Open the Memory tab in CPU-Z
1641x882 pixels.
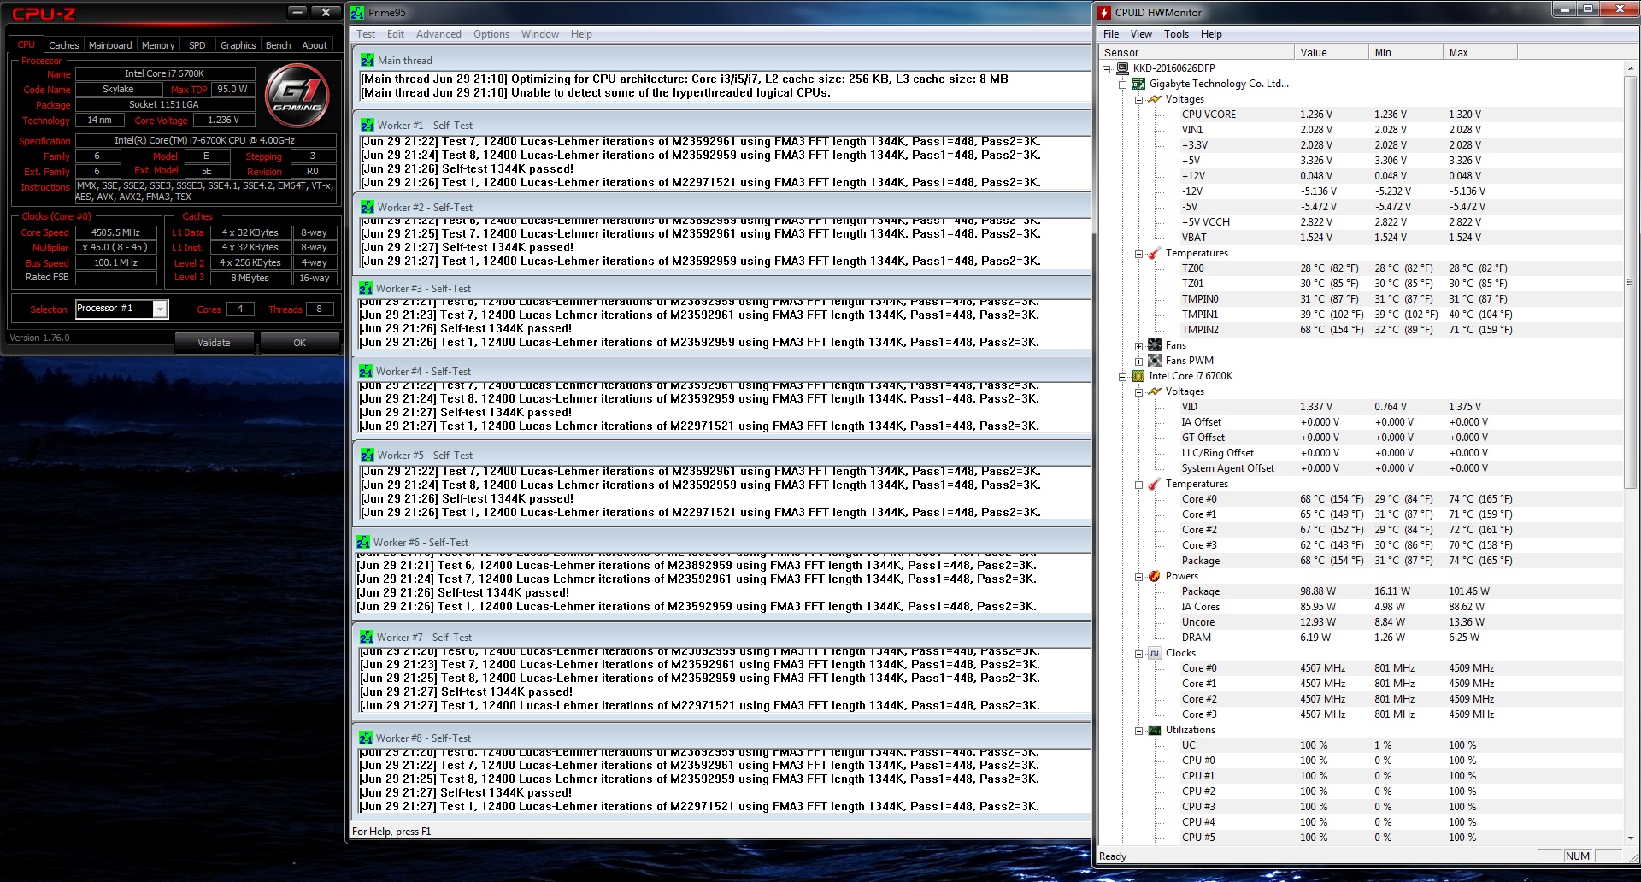point(158,45)
